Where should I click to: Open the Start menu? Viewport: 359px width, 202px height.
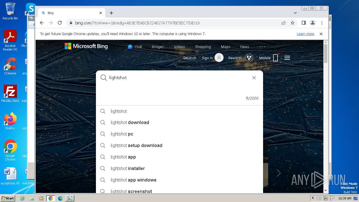tap(8, 198)
